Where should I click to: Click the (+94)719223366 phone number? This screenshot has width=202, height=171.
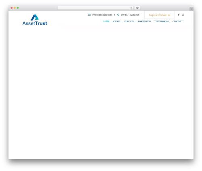tap(130, 15)
